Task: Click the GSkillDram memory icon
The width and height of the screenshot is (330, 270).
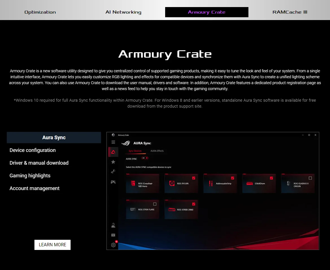Action: pyautogui.click(x=250, y=184)
